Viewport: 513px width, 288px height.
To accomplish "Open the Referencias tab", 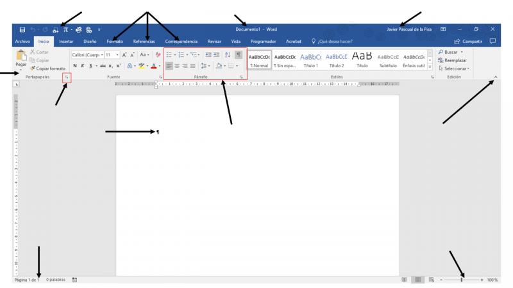I will click(x=144, y=42).
